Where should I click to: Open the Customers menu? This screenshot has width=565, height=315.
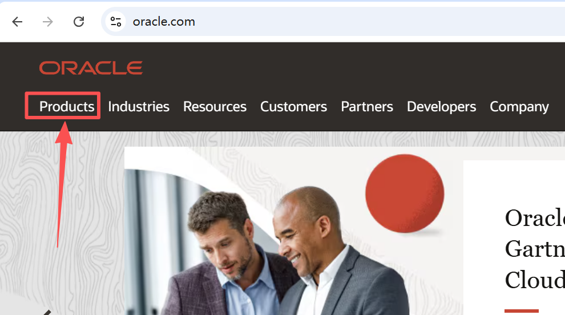(x=294, y=107)
